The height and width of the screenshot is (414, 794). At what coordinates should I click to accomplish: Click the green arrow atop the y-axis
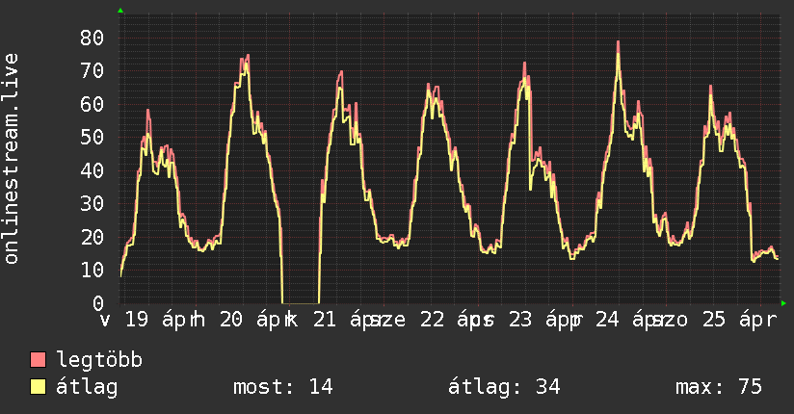(120, 11)
